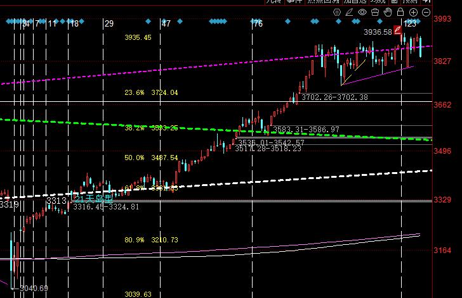Select time marker labeled 29

109,23
